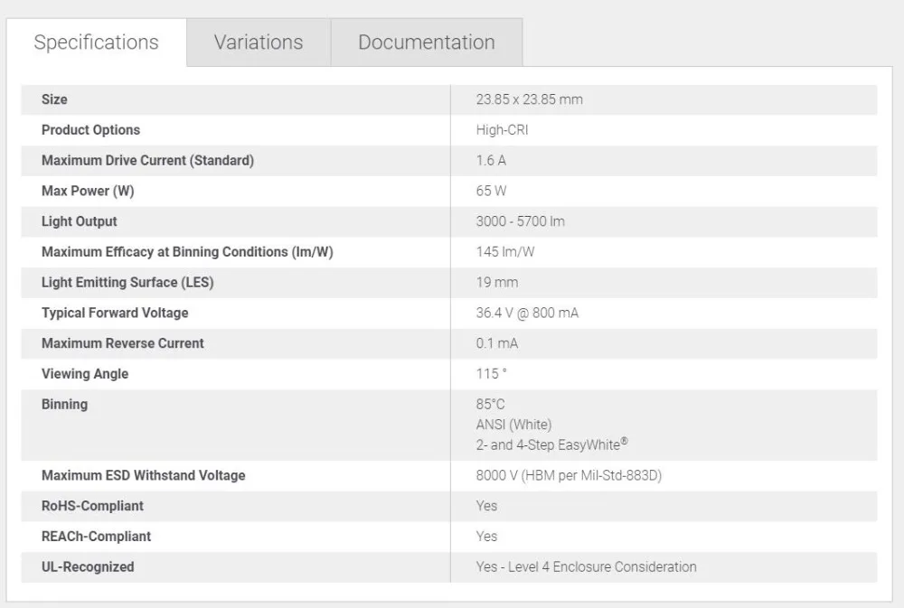The width and height of the screenshot is (904, 608).
Task: Click the Product Options label
Action: (x=90, y=130)
